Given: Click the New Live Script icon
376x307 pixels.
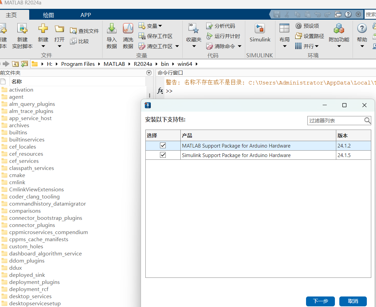Looking at the screenshot, I should (x=22, y=28).
